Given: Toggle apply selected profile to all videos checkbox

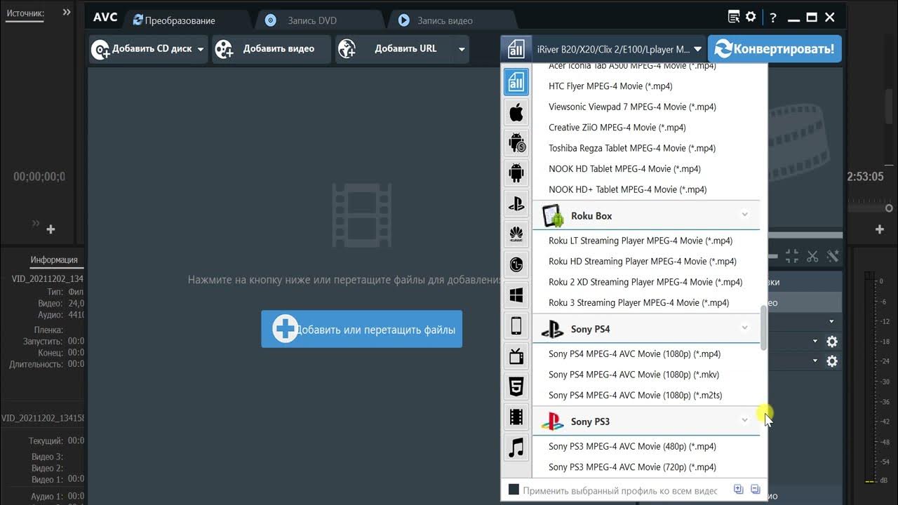Looking at the screenshot, I should [514, 490].
